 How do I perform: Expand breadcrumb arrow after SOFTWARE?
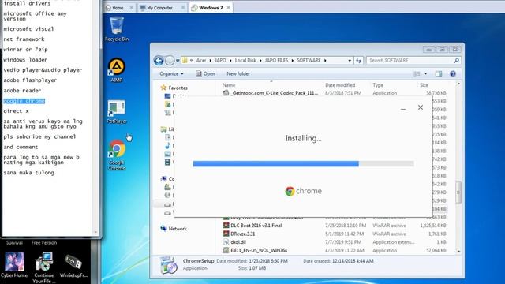point(325,61)
